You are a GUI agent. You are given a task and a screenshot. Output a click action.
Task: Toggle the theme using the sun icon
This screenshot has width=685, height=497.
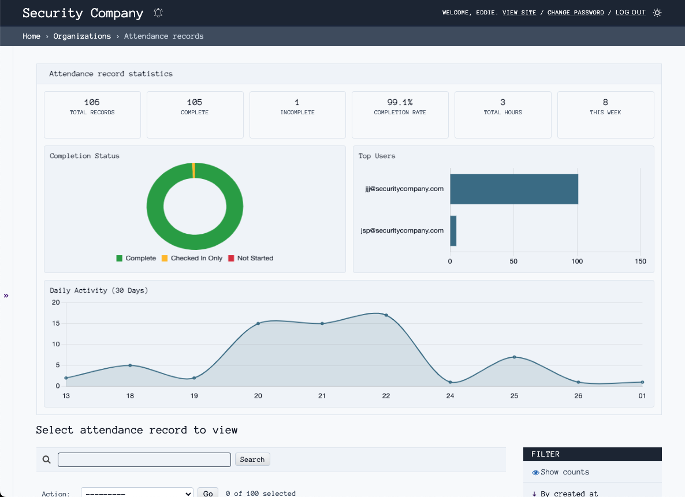pyautogui.click(x=657, y=12)
